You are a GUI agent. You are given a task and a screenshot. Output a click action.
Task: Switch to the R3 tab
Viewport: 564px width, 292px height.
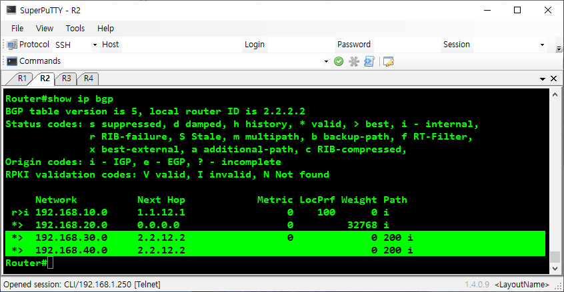pos(66,78)
